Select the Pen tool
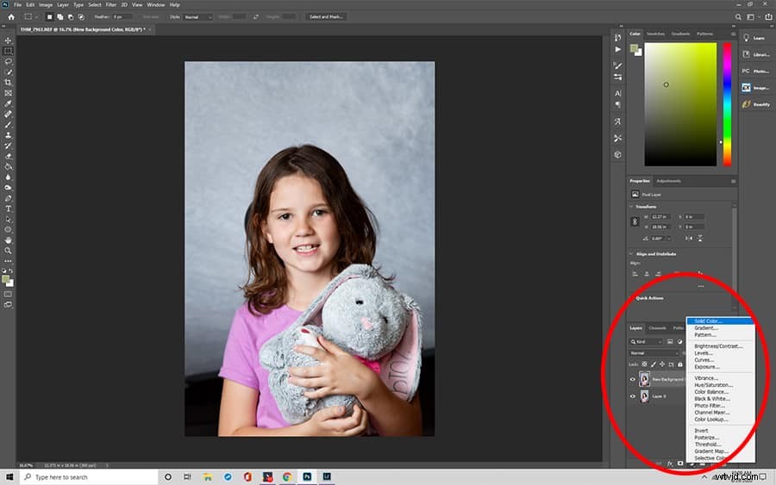The image size is (776, 485). 8,198
